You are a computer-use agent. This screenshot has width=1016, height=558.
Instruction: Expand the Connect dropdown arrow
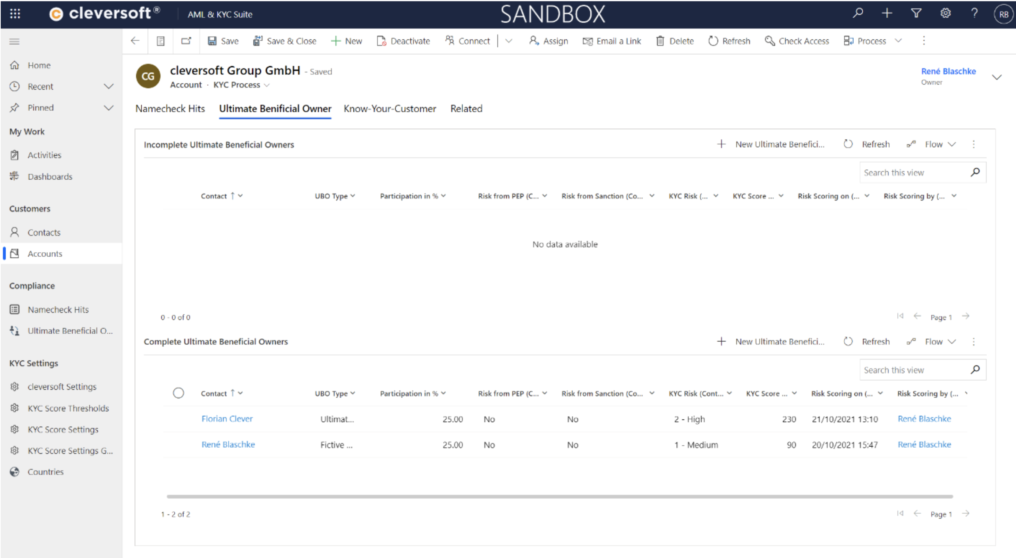509,41
